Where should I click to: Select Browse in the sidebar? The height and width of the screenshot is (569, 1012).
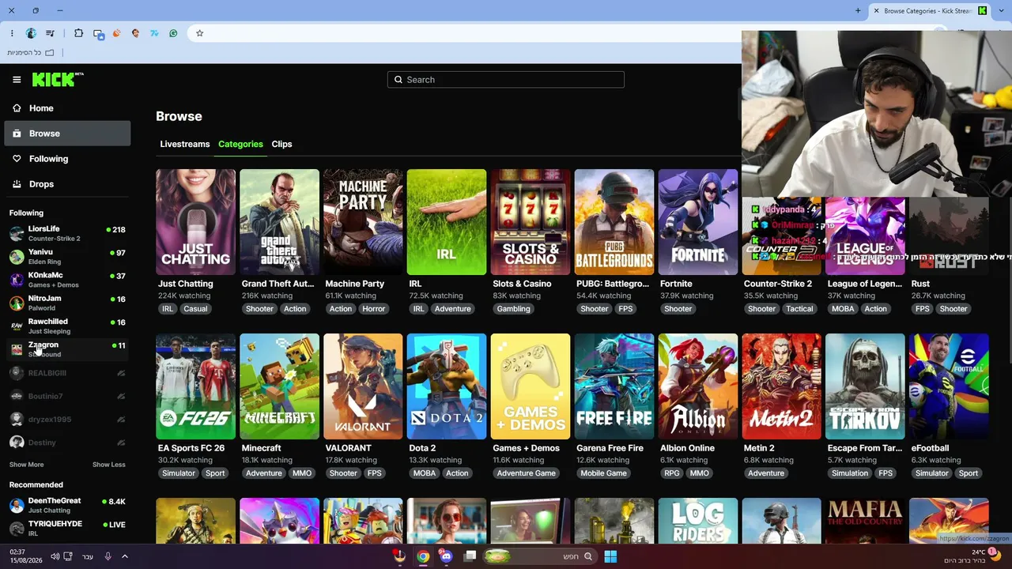coord(67,134)
